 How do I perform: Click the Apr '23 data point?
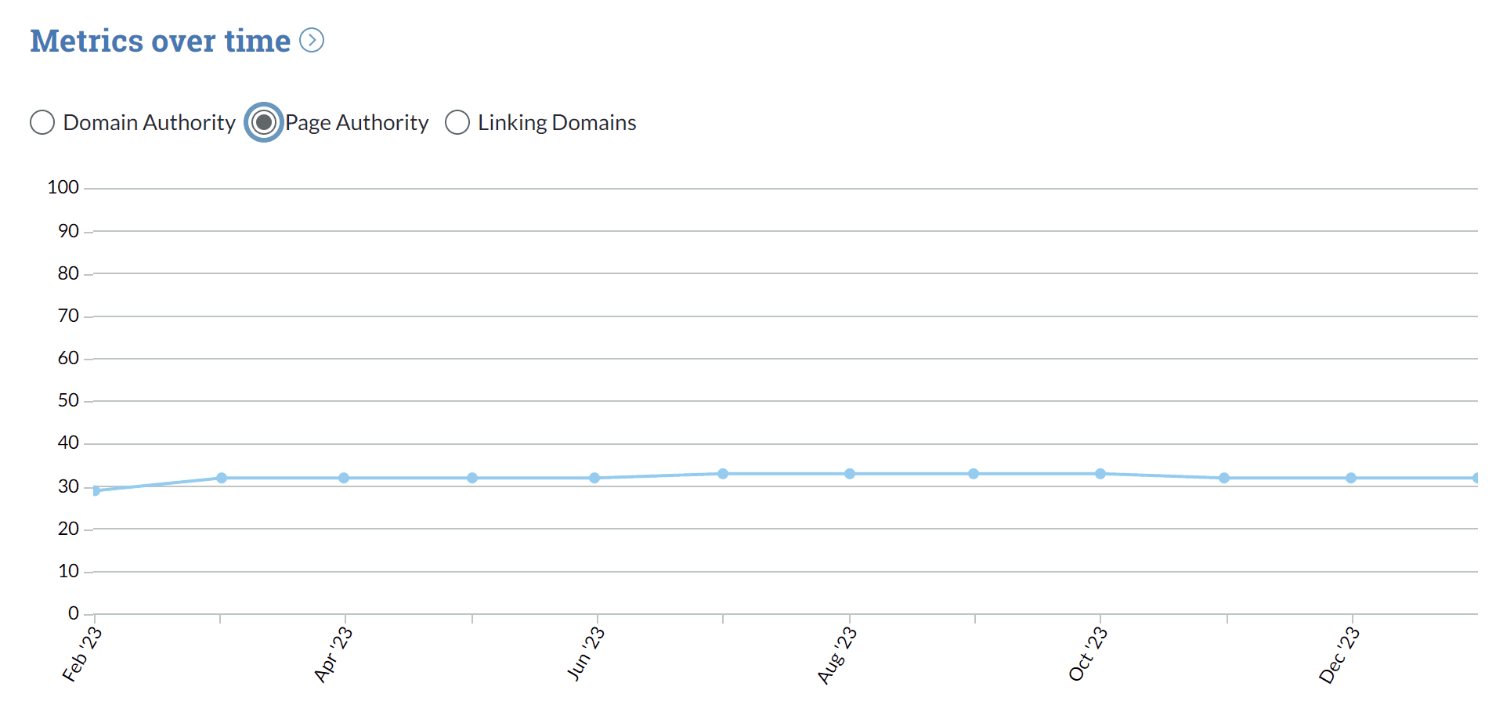click(x=344, y=478)
